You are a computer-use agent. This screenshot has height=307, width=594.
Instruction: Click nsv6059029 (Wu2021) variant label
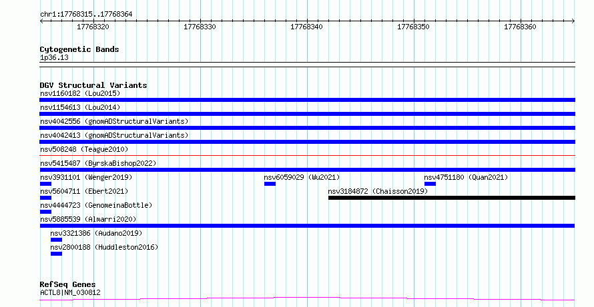coord(302,177)
